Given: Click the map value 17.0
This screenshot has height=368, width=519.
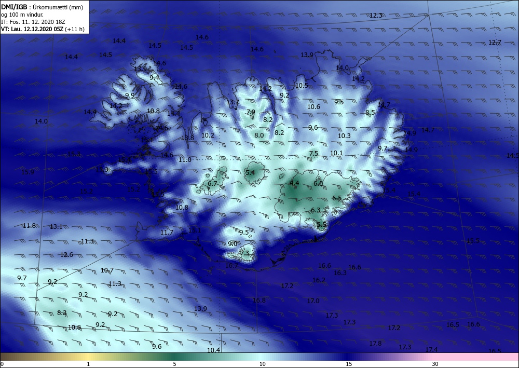Looking at the screenshot, I should [x=313, y=301].
